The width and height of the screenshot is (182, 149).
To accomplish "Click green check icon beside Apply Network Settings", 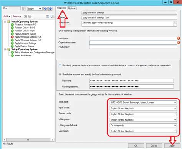I will [x=12, y=43].
